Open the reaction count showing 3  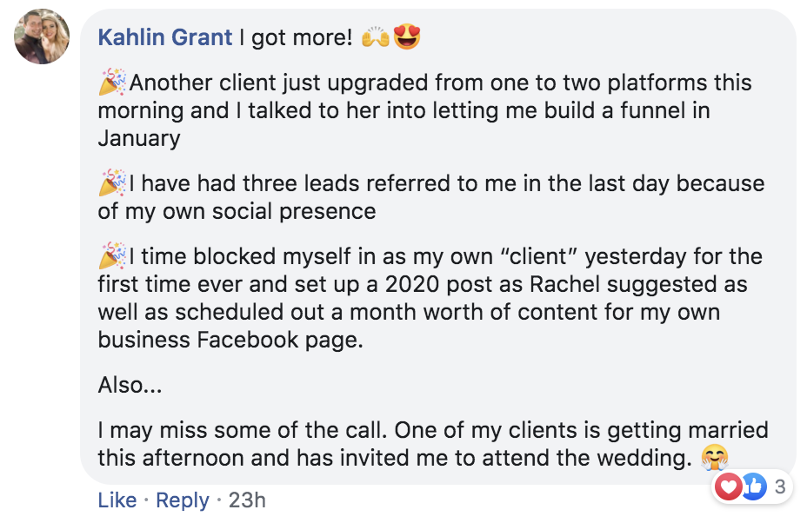tap(779, 487)
